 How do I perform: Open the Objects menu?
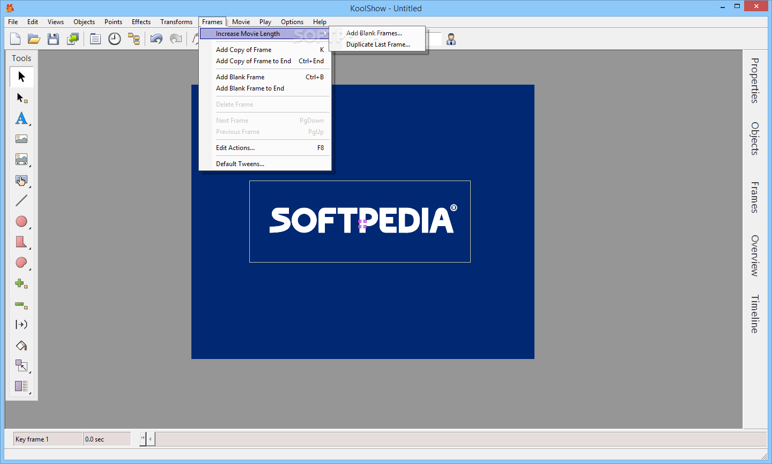(84, 22)
